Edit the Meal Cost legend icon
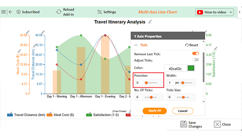Image resolution: width=242 pixels, height=137 pixels. point(50,114)
